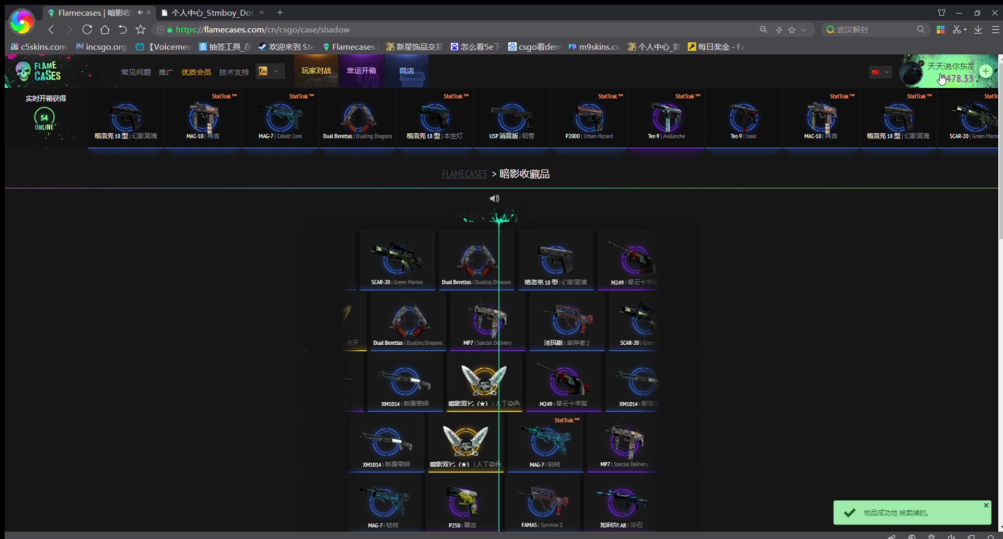
Task: Click USP 消音版 live drop item
Action: [x=512, y=119]
